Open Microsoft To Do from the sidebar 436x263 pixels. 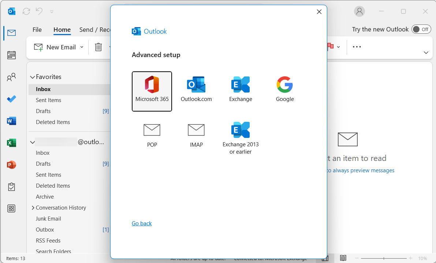click(x=11, y=99)
